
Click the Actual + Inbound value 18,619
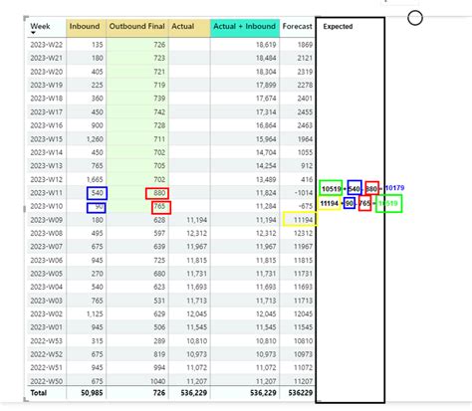click(x=266, y=45)
